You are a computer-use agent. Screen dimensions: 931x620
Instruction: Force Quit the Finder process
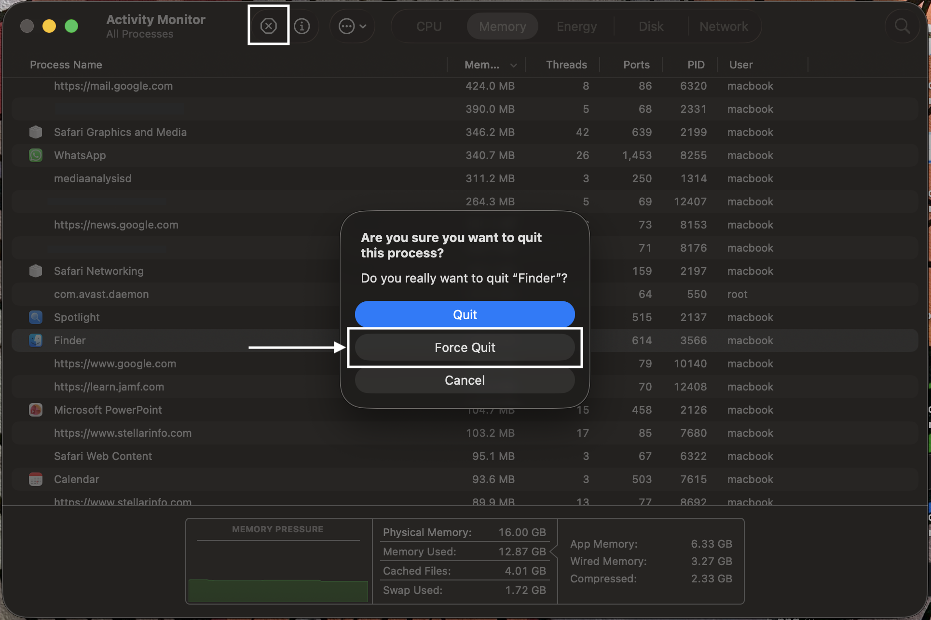[x=465, y=347]
